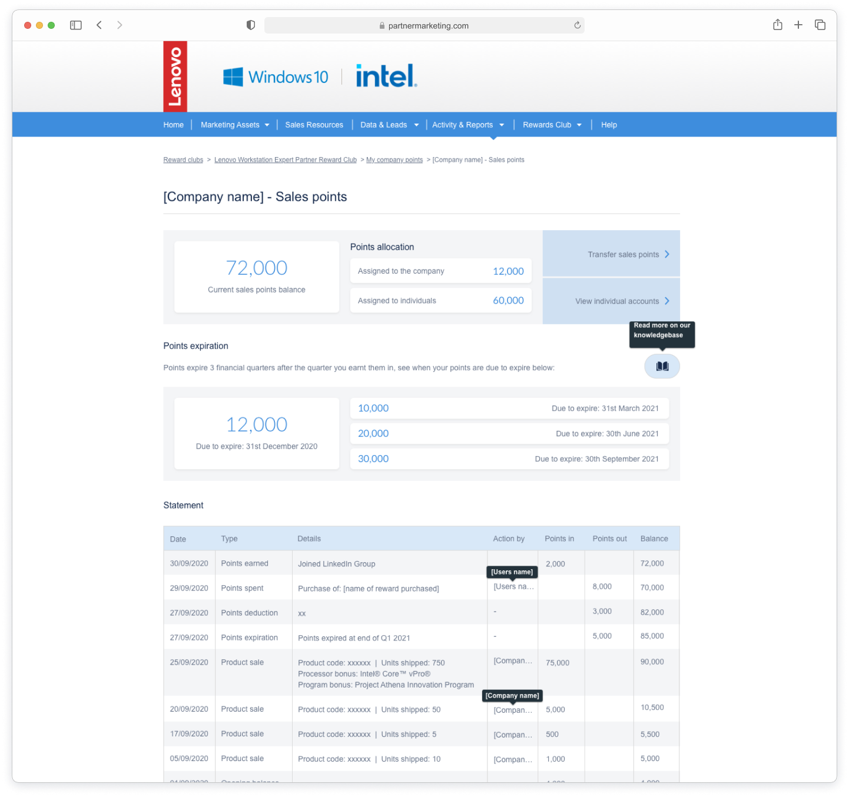Click the Lenovo logo
The height and width of the screenshot is (797, 849).
175,77
